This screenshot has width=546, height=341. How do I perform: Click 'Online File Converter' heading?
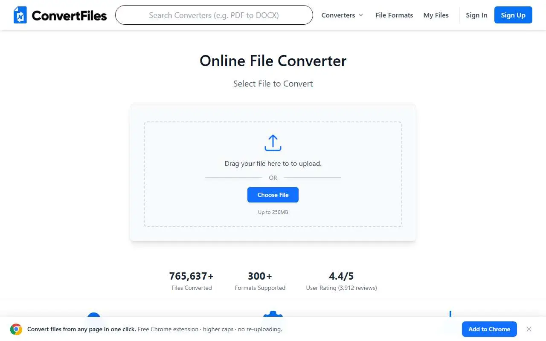tap(273, 61)
